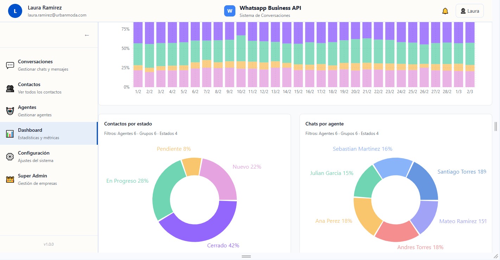The height and width of the screenshot is (260, 500).
Task: Open Configuración settings page
Action: (49, 156)
